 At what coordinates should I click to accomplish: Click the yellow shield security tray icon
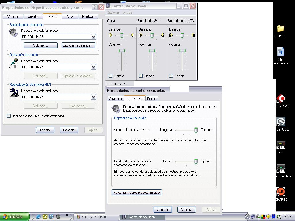point(268,217)
